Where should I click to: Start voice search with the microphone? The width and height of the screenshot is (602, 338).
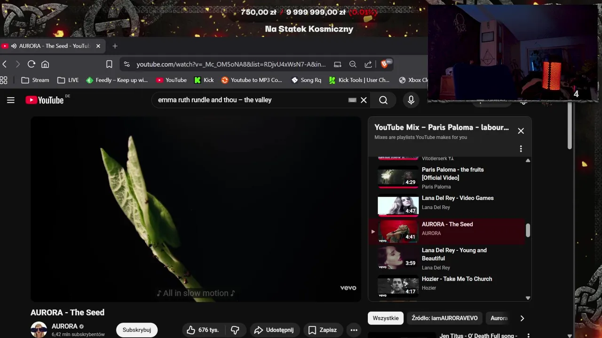411,100
